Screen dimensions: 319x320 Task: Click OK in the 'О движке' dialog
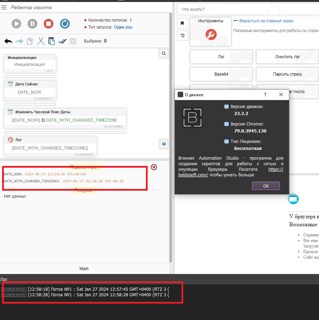click(266, 186)
